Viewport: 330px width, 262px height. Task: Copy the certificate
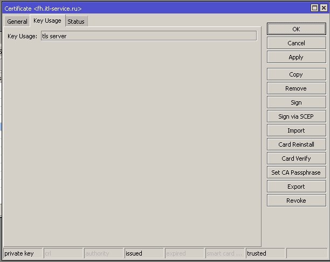pos(297,74)
